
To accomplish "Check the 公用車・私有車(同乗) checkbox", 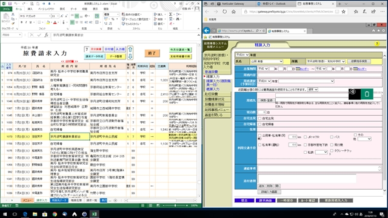I will (x=259, y=136).
